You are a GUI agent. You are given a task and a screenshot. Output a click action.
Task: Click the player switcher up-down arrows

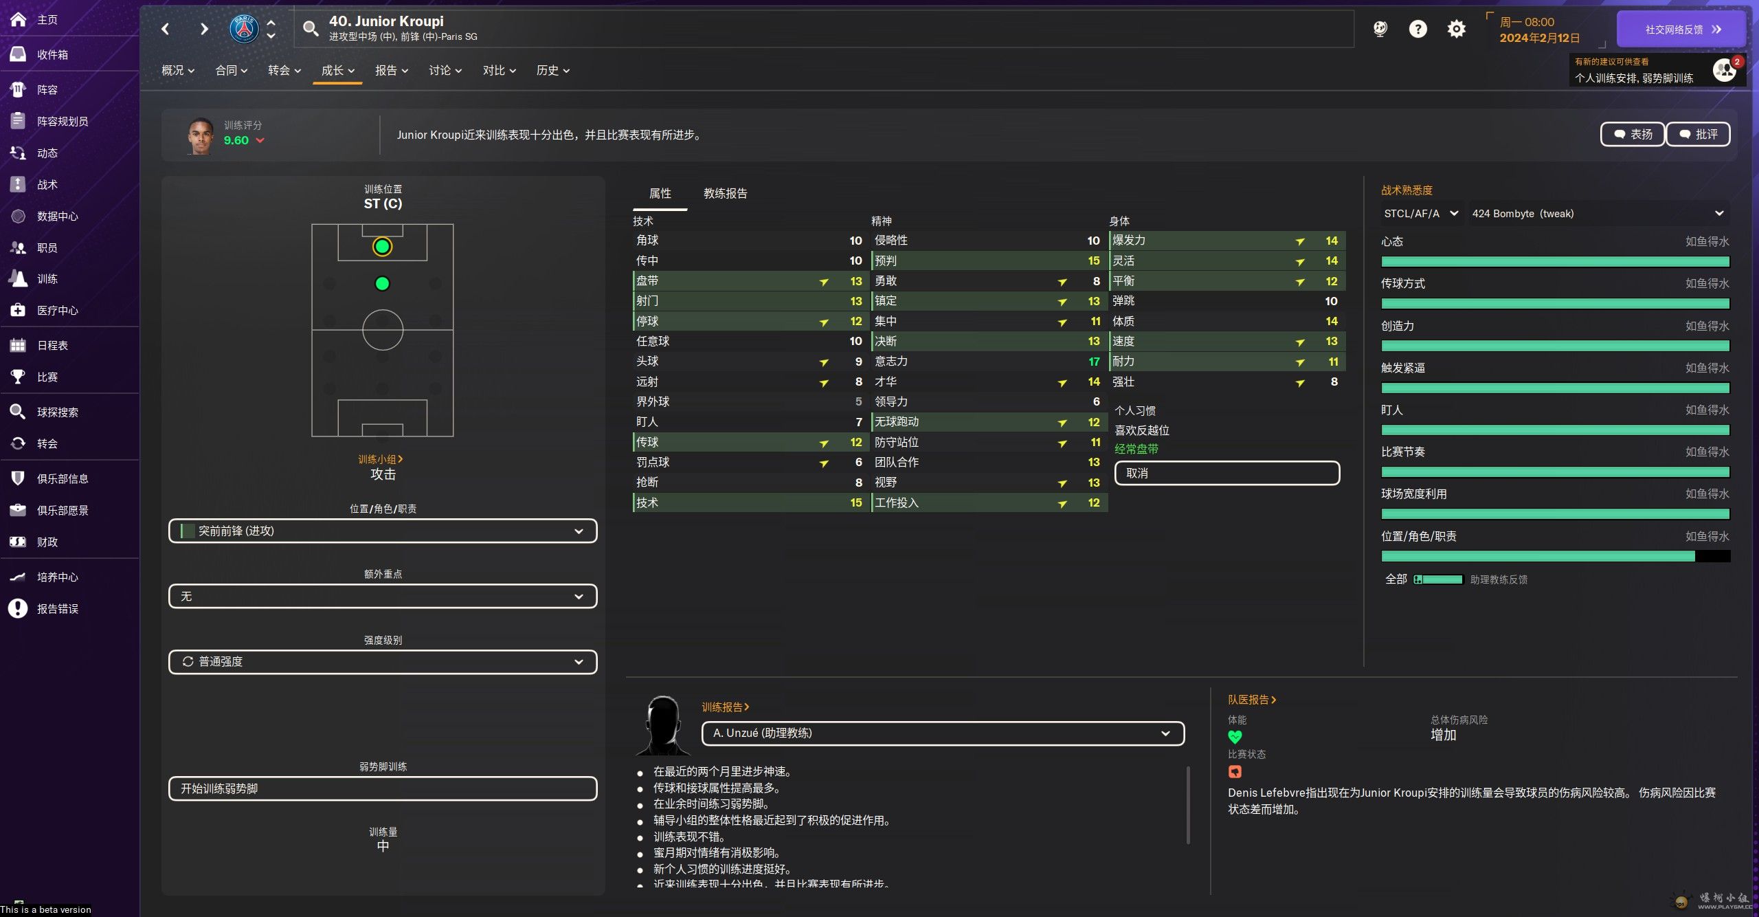[x=271, y=29]
